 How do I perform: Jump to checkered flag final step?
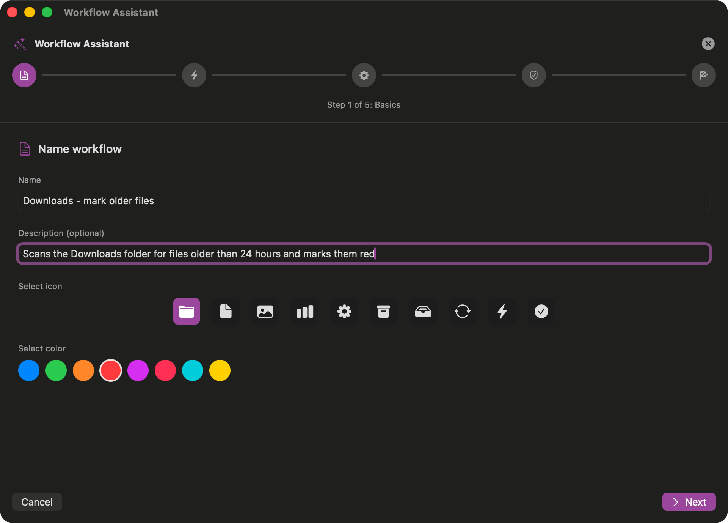click(x=704, y=75)
